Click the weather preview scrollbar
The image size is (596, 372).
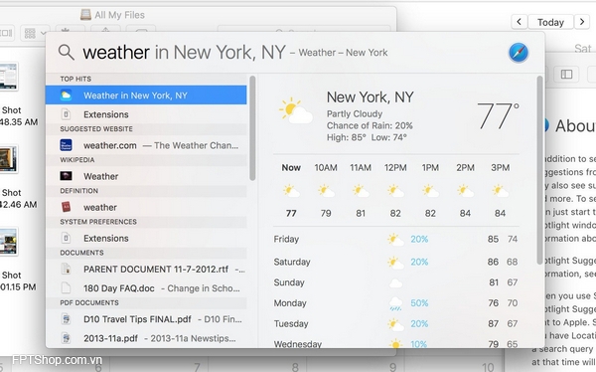coord(539,170)
